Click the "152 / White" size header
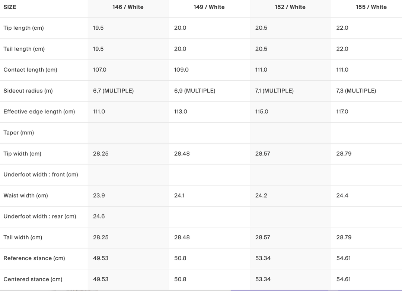The width and height of the screenshot is (402, 291). [290, 7]
